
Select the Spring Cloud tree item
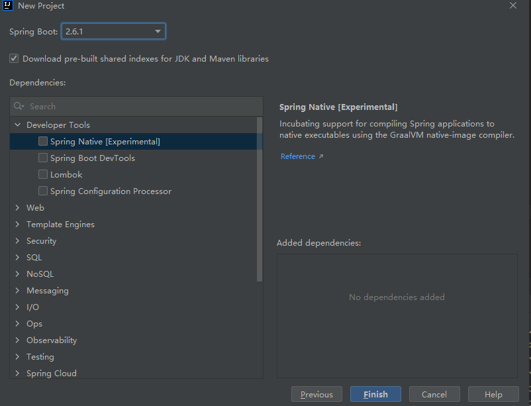pyautogui.click(x=51, y=373)
